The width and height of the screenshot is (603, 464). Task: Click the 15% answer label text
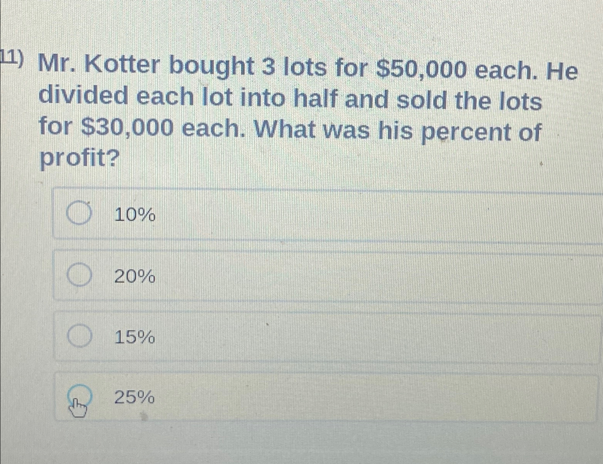(135, 338)
